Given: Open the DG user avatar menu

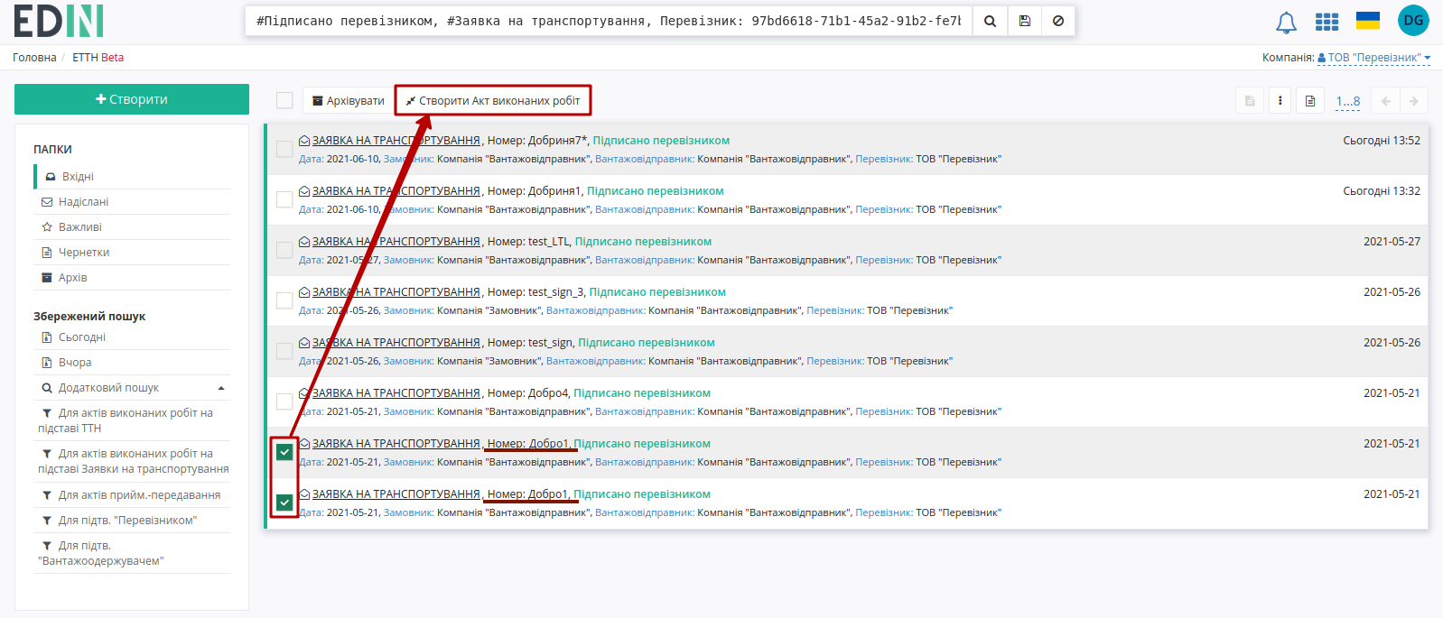Looking at the screenshot, I should [x=1413, y=20].
